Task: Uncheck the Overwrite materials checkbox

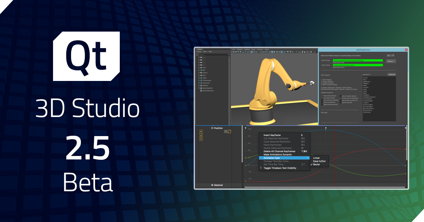Action: coord(322,96)
